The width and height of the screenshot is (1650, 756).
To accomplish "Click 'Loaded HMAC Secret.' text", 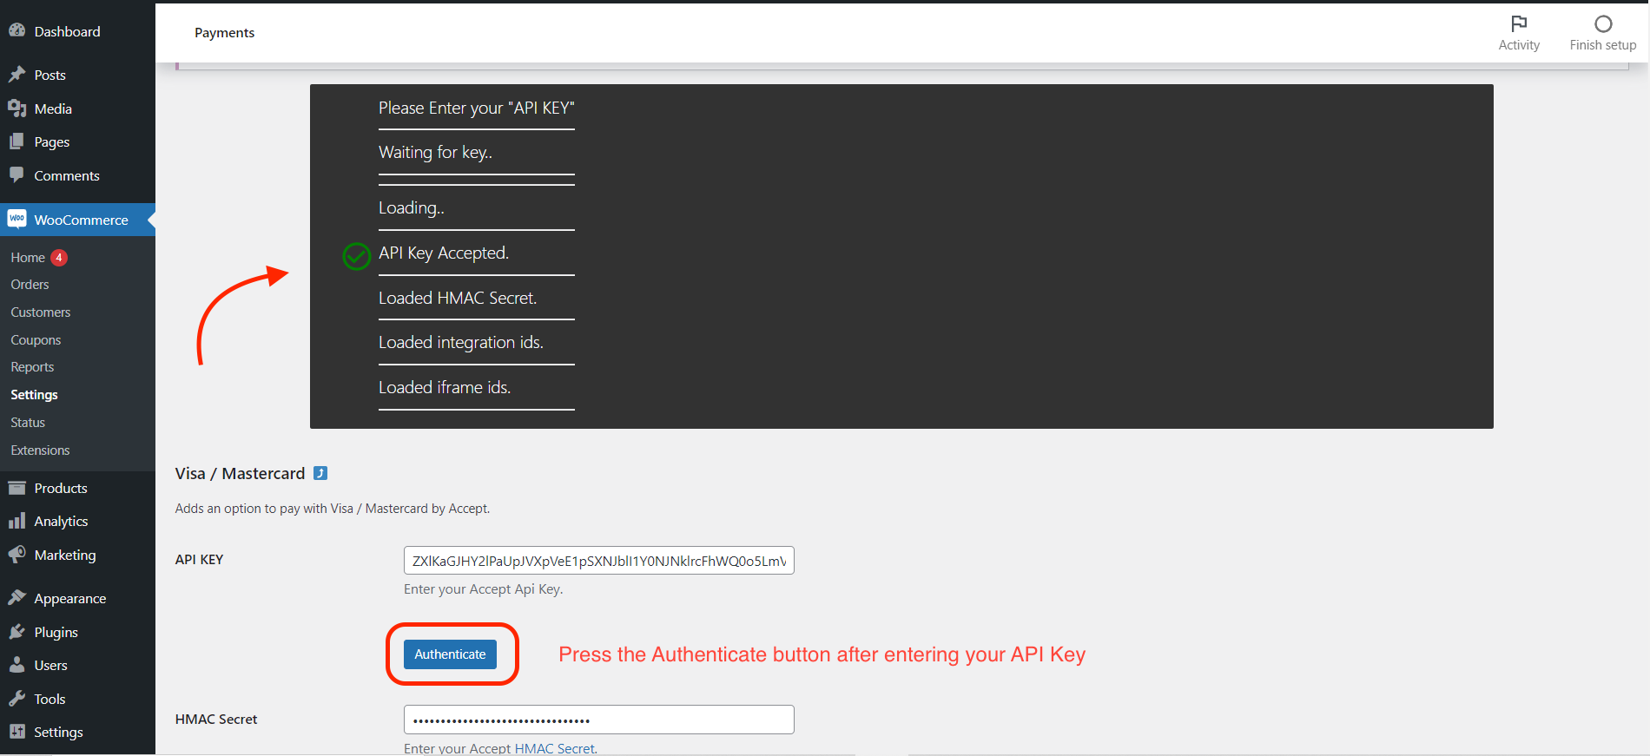I will [458, 299].
